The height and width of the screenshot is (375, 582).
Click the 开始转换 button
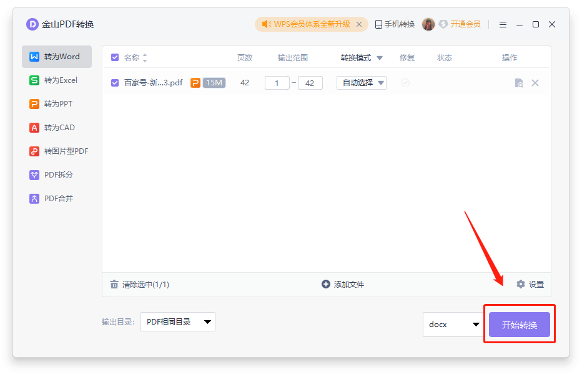point(520,325)
